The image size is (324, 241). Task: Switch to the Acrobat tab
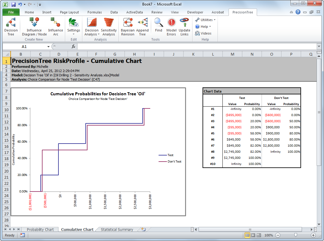click(218, 12)
